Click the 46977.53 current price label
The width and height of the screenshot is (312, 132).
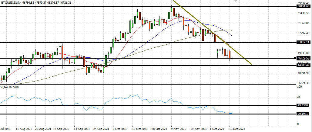click(304, 58)
